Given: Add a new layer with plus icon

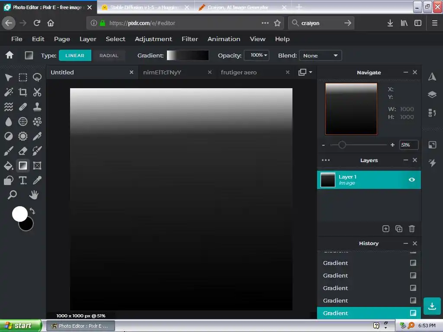Looking at the screenshot, I should click(x=385, y=229).
